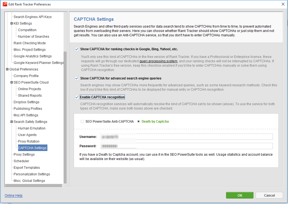Focus the Password input field
This screenshot has height=204, width=288.
pyautogui.click(x=186, y=146)
